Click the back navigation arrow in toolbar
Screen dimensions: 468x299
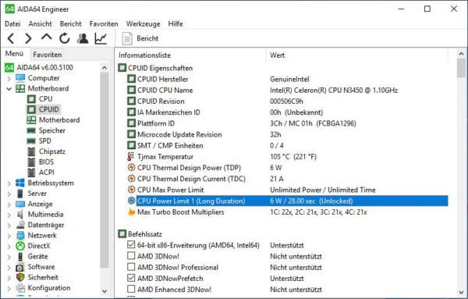coord(11,38)
